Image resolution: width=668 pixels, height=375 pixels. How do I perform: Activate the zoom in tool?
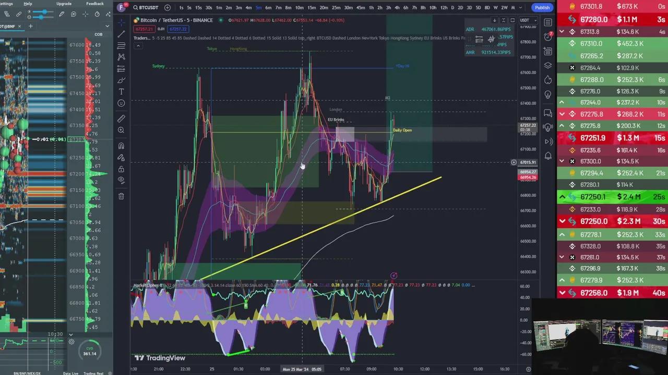(121, 130)
